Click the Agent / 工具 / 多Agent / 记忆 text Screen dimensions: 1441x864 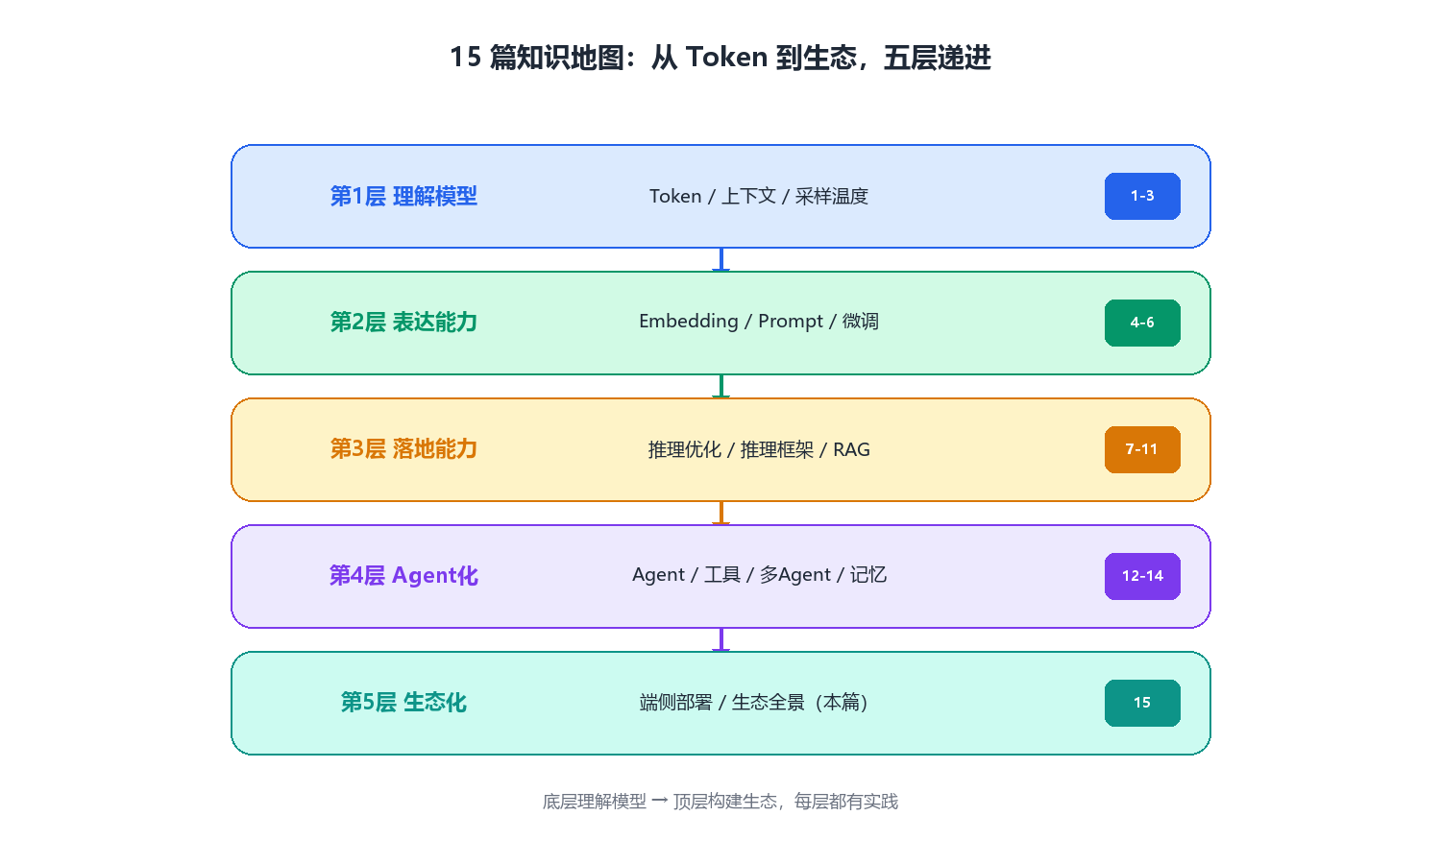coord(759,575)
